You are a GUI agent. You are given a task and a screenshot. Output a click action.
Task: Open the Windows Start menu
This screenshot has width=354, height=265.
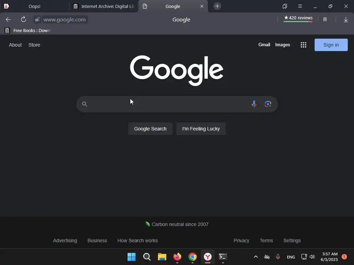(131, 257)
